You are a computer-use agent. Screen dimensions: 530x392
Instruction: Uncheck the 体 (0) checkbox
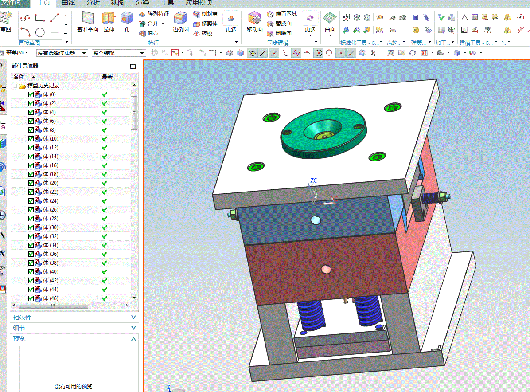(x=31, y=94)
